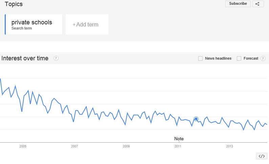
Task: Click the 2009 label on time axis
Action: [x=126, y=146]
